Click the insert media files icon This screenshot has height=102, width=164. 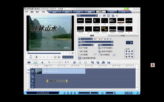click(75, 62)
